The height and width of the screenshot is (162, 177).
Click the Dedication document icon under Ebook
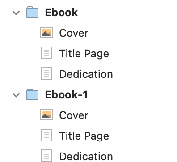(46, 73)
